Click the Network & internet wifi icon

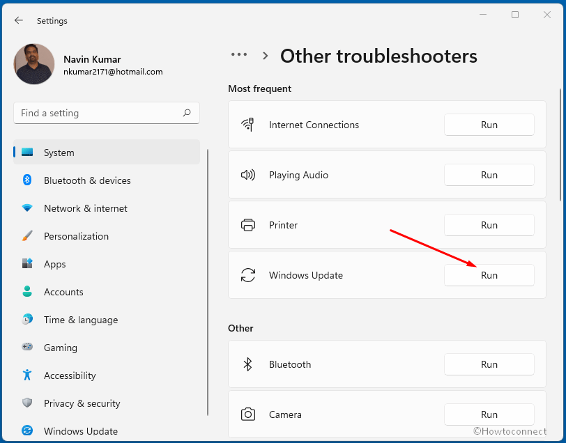point(27,208)
